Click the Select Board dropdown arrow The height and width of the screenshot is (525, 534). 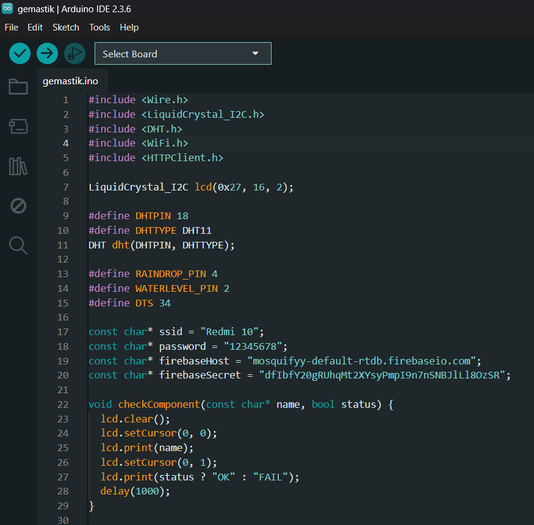tap(255, 54)
